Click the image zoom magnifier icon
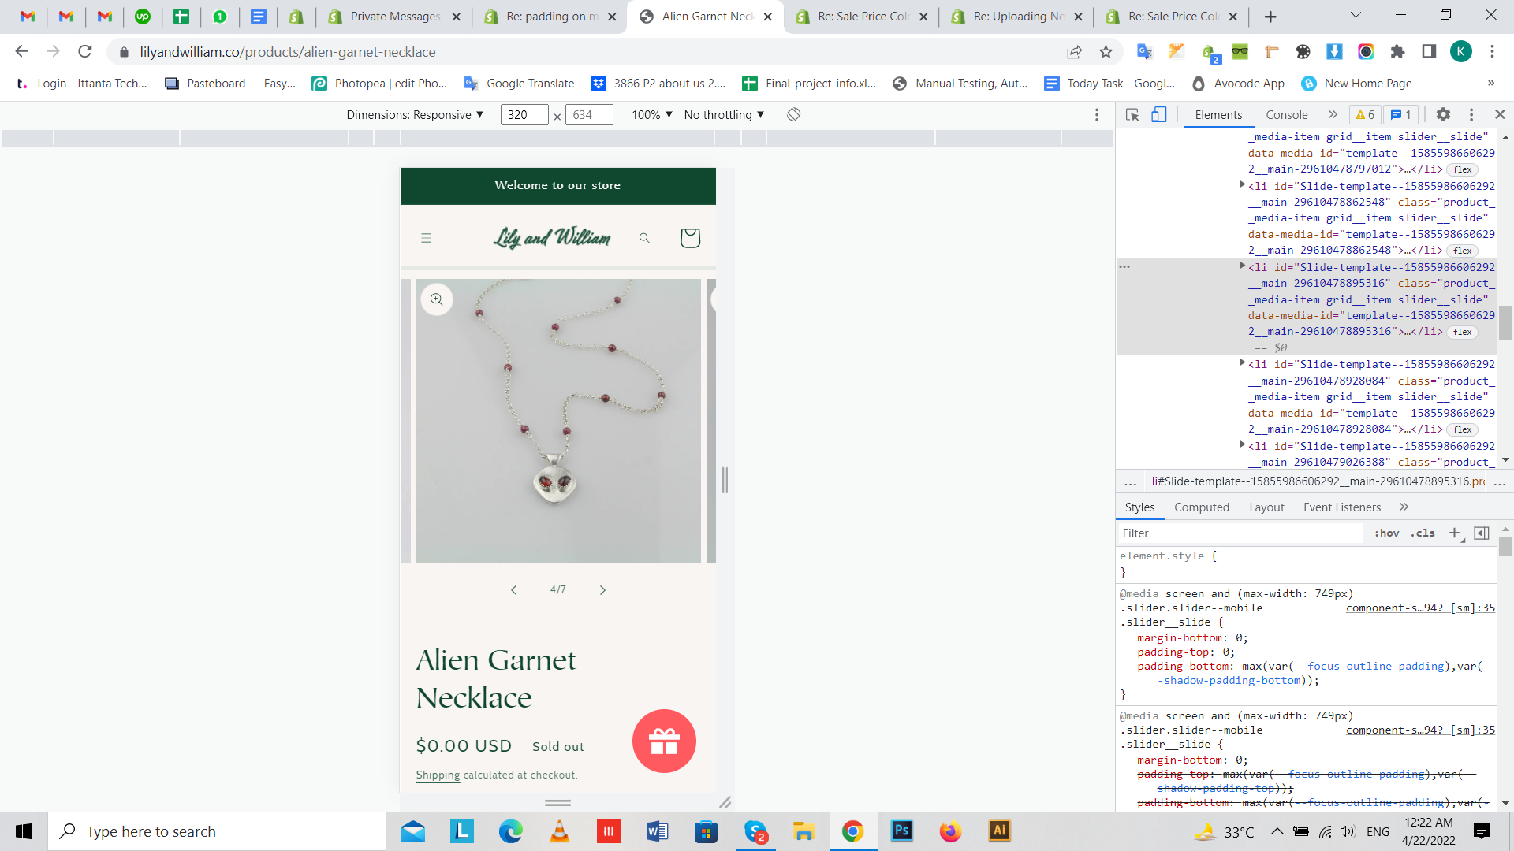The height and width of the screenshot is (851, 1514). point(436,299)
